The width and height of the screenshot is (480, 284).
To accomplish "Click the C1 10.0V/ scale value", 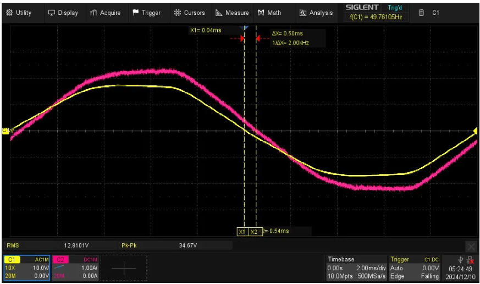I will coord(41,267).
